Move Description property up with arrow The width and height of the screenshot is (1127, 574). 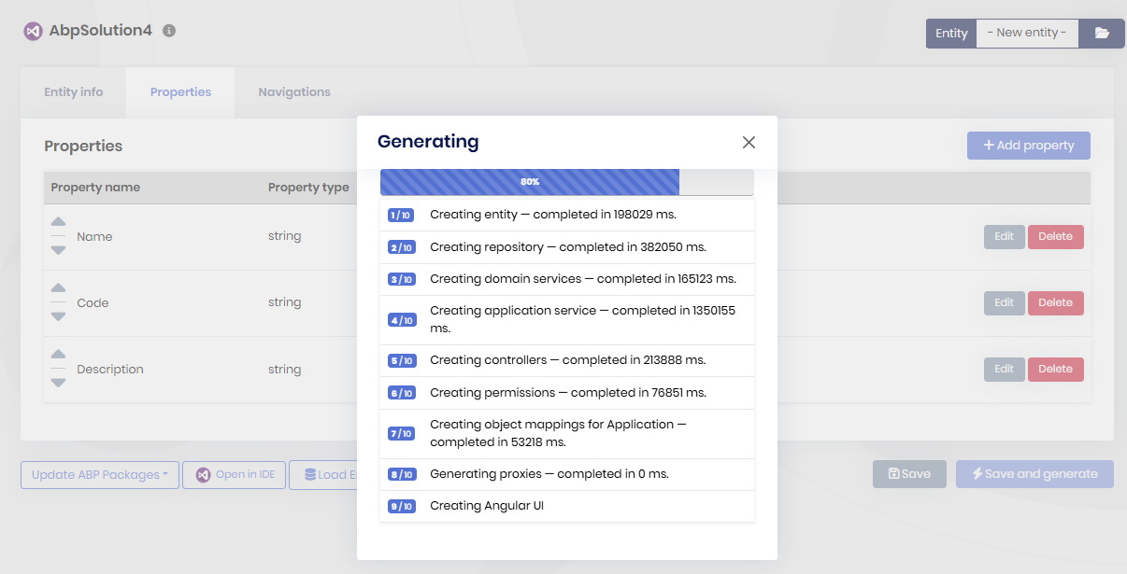(58, 355)
